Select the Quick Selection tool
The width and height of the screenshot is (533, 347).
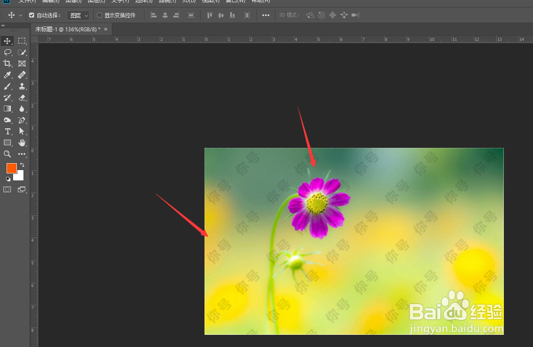pos(22,52)
